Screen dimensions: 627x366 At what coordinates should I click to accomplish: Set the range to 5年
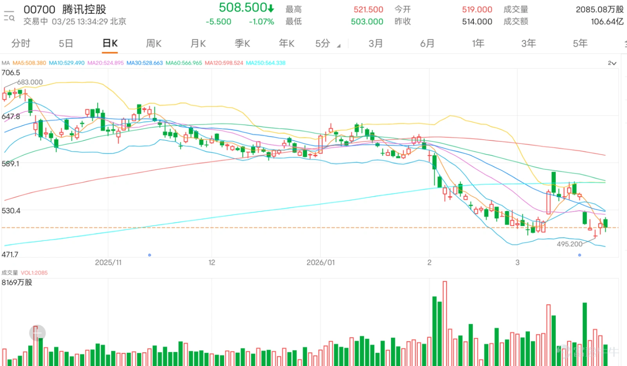(580, 43)
